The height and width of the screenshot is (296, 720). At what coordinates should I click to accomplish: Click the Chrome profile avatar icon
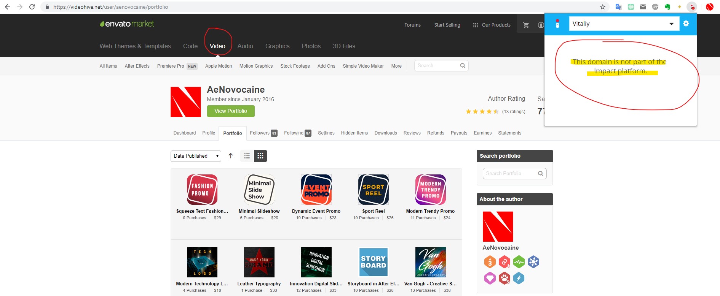(709, 7)
